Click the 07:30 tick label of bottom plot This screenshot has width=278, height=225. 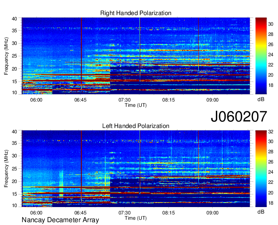[124, 213]
